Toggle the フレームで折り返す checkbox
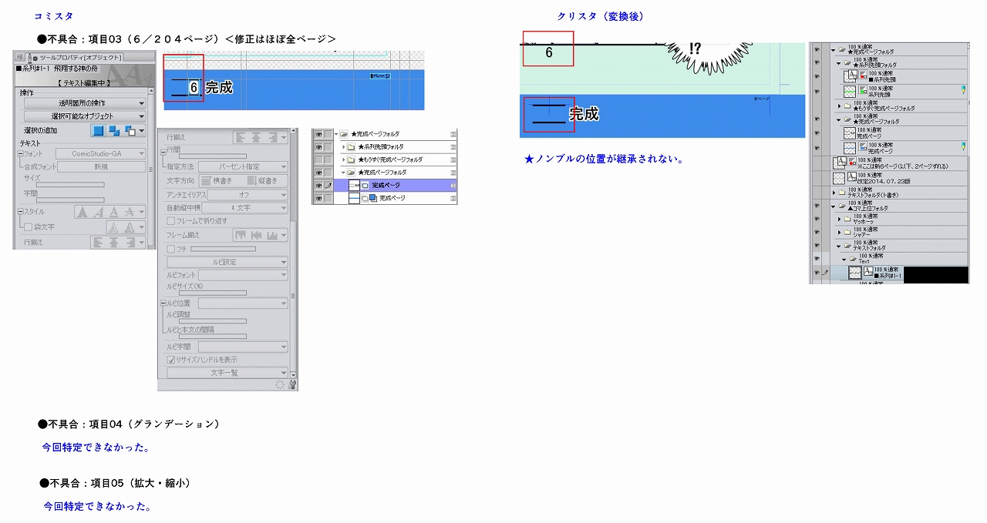The height and width of the screenshot is (523, 987). (x=171, y=221)
